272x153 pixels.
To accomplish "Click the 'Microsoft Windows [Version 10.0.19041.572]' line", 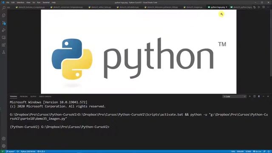I will 48,102.
